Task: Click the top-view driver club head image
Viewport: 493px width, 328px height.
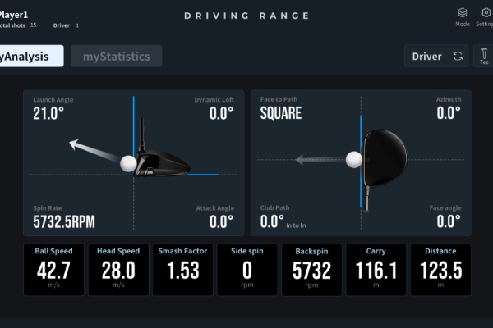Action: (382, 157)
